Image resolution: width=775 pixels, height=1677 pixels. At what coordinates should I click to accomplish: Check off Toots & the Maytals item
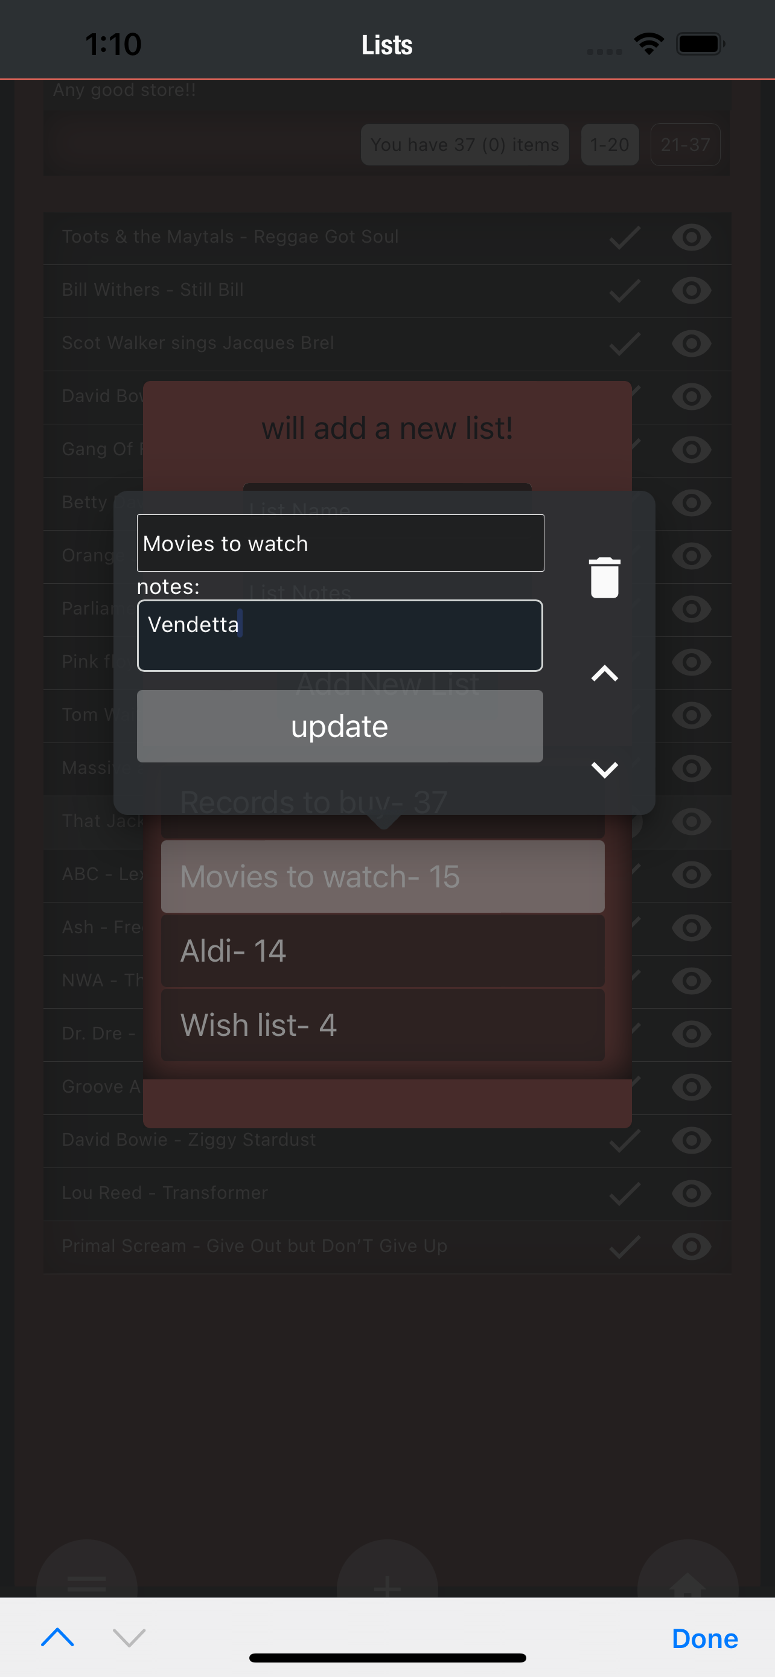625,237
